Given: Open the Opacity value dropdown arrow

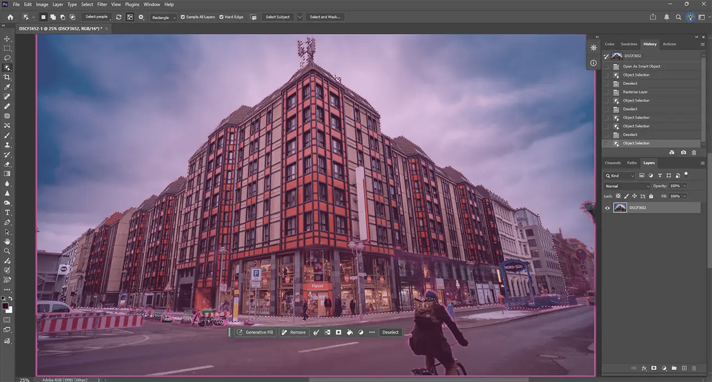Looking at the screenshot, I should coord(684,186).
